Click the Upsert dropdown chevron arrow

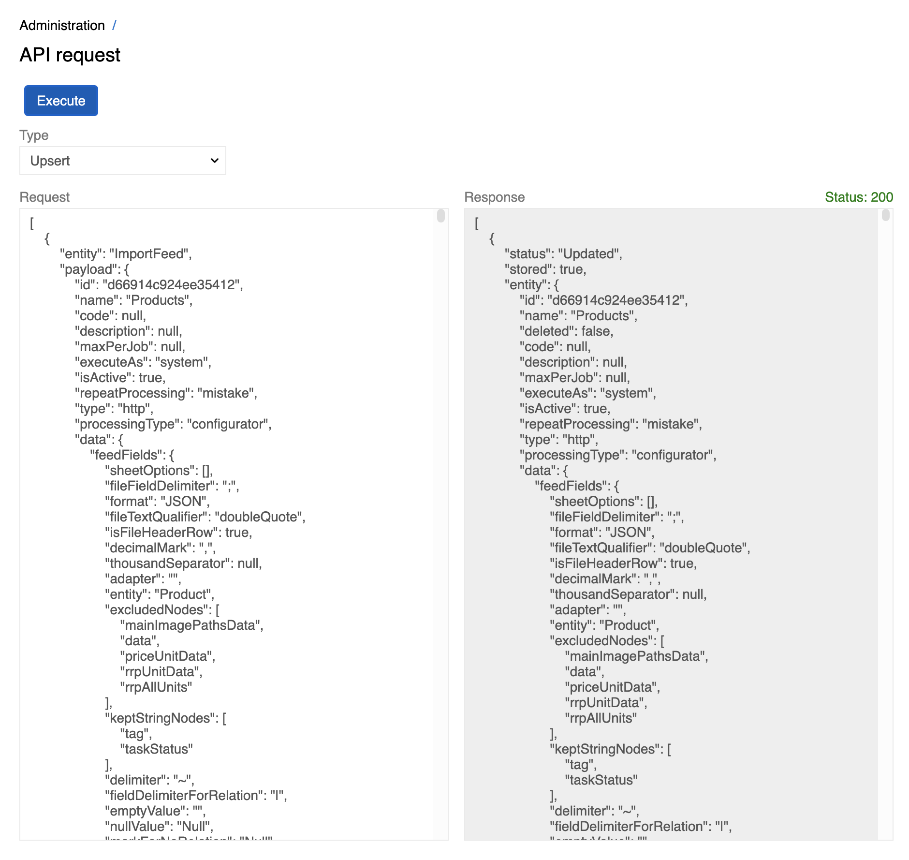pyautogui.click(x=214, y=160)
